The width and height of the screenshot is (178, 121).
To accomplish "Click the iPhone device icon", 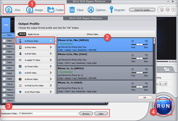I will pos(20,41).
